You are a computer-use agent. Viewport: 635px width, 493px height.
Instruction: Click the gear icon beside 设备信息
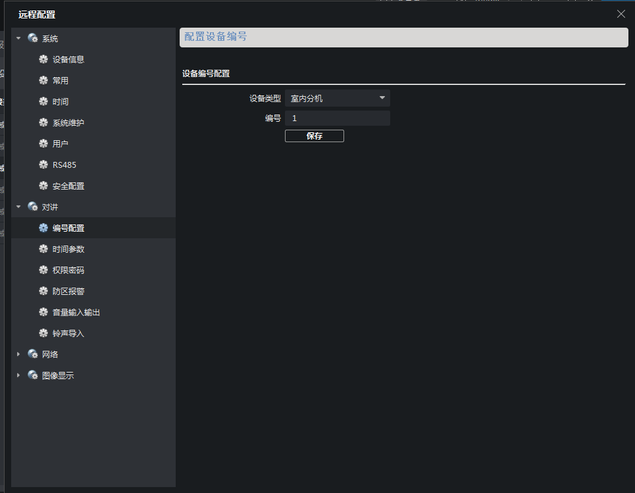pyautogui.click(x=43, y=59)
